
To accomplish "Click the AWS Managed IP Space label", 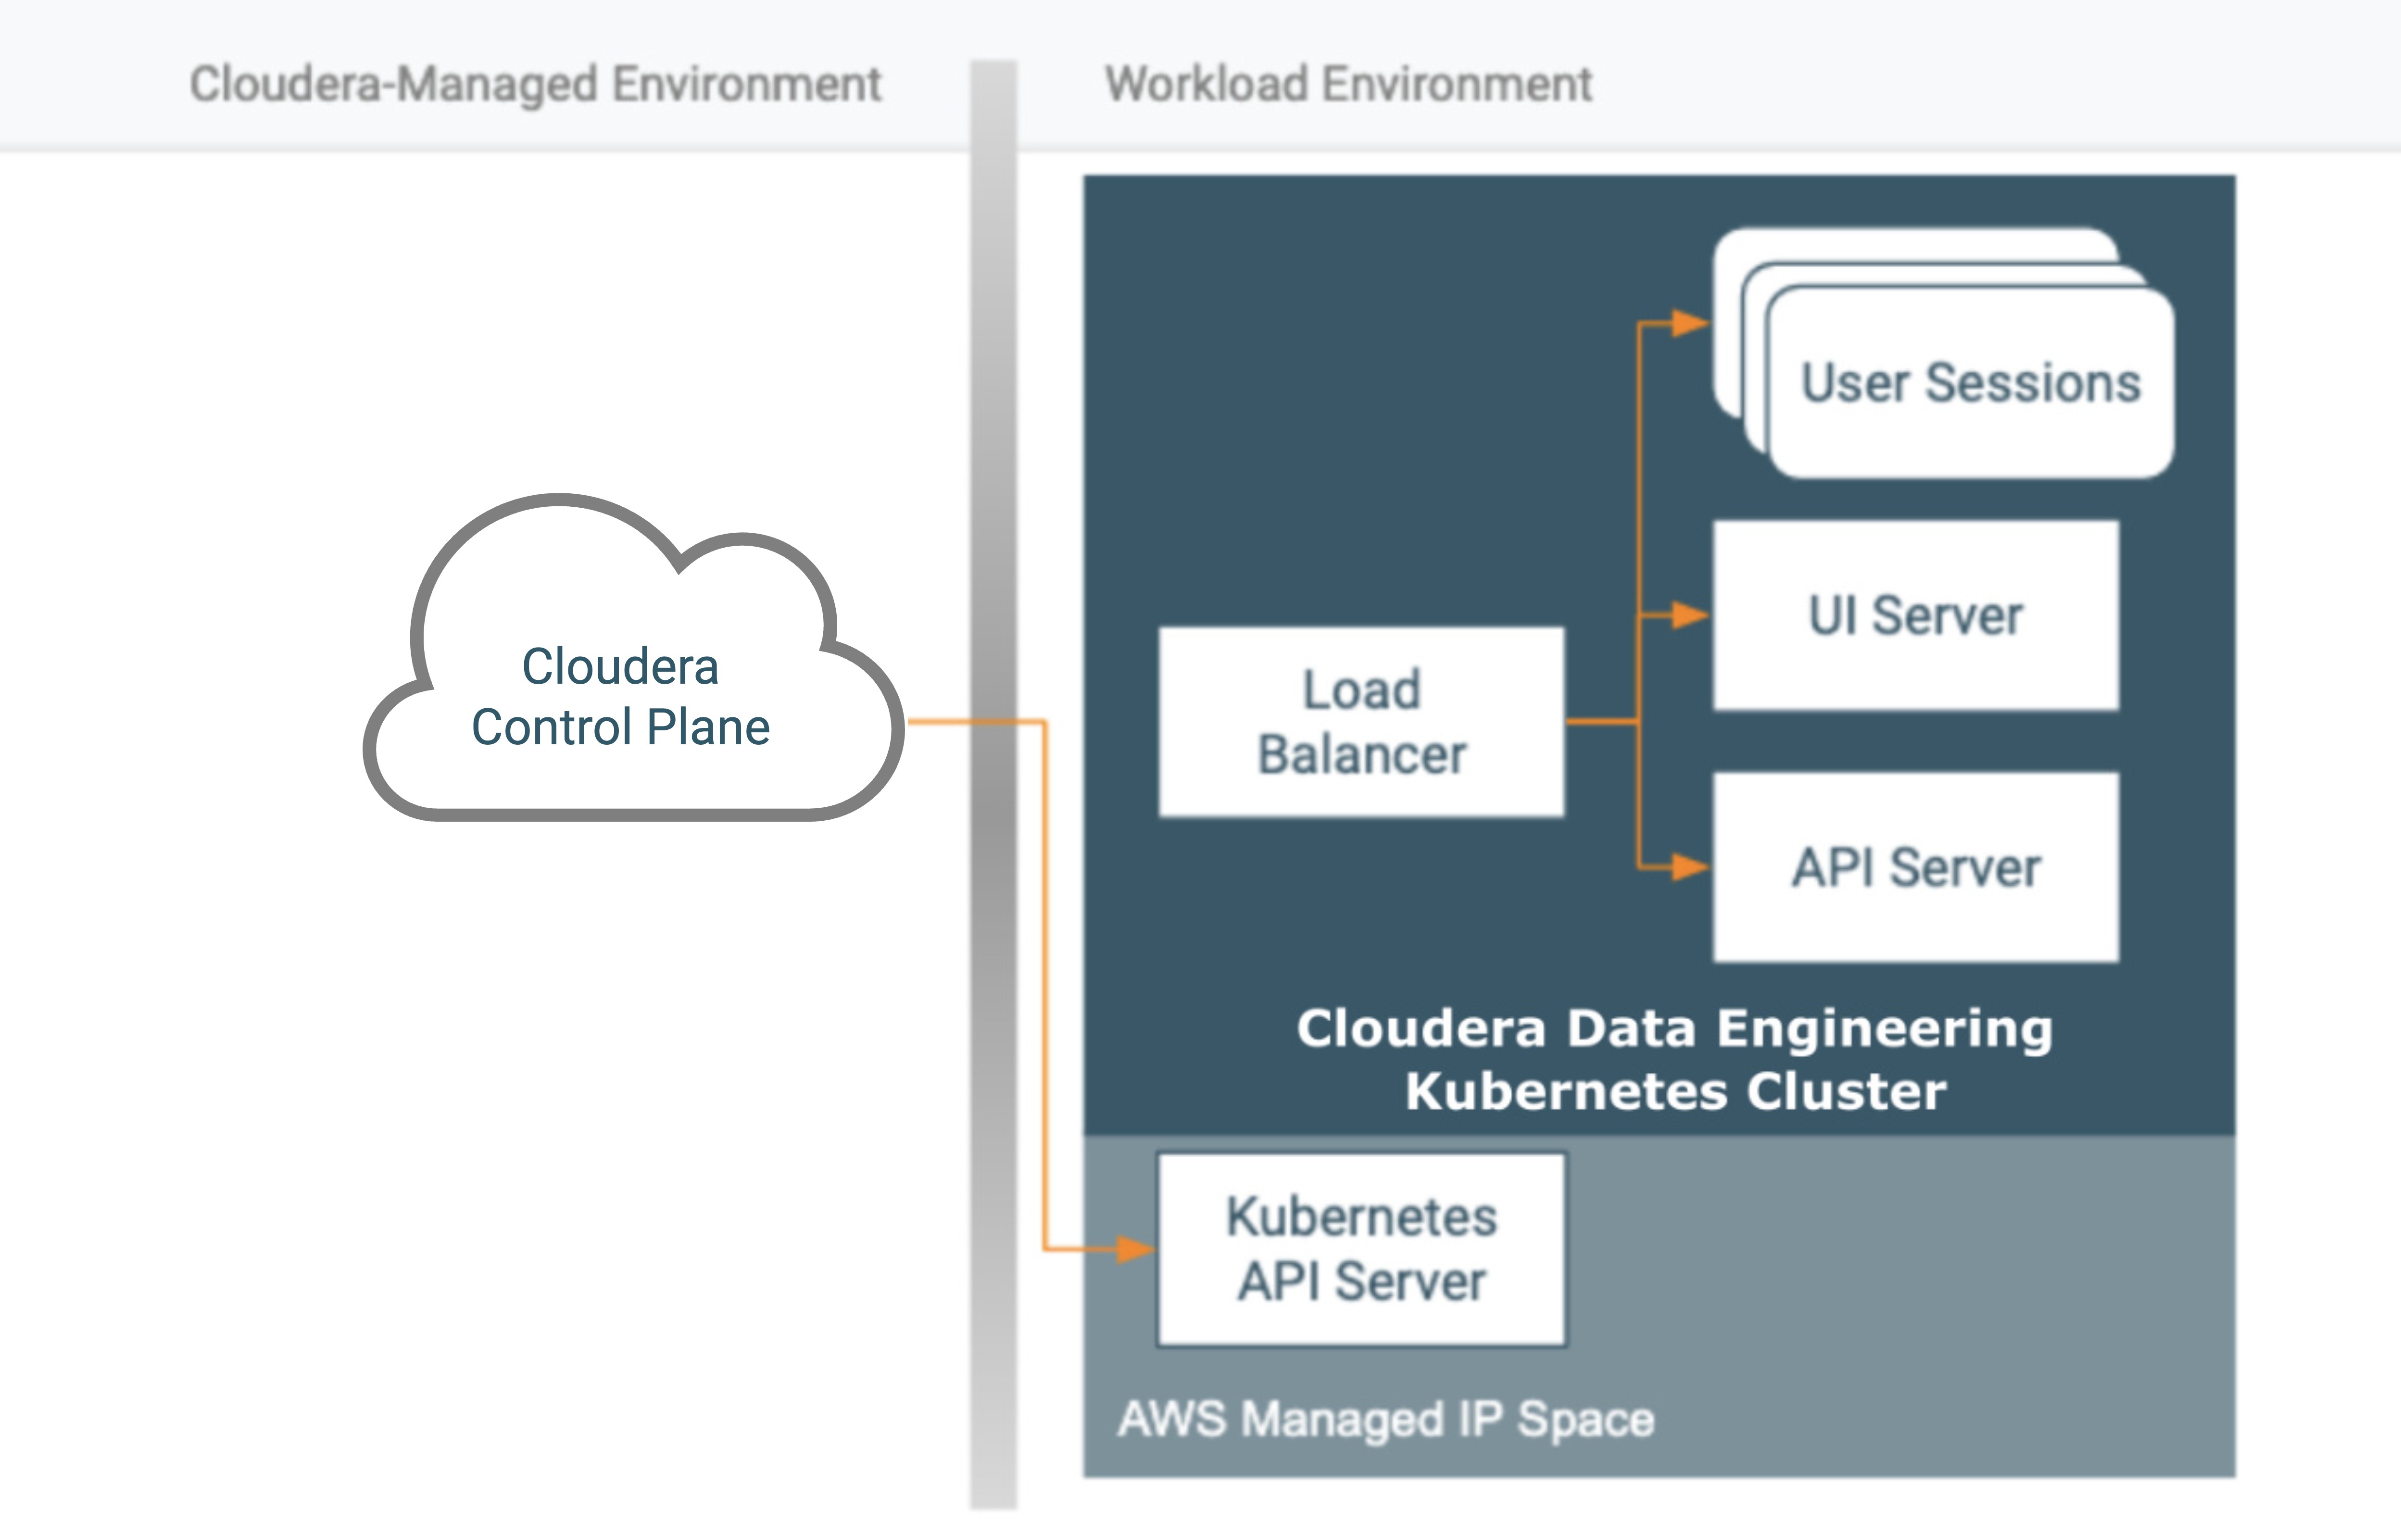I will tap(1386, 1419).
